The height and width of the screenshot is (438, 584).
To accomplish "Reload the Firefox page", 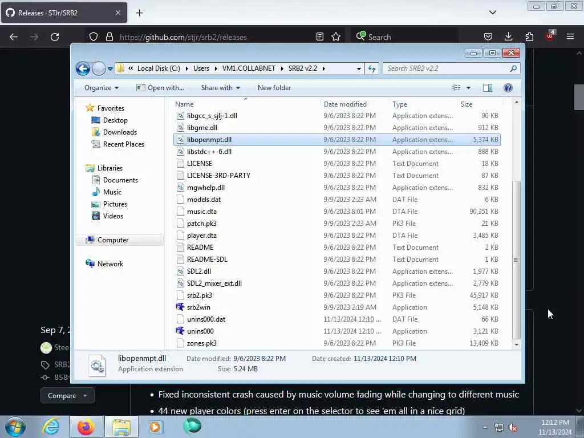I will point(55,37).
